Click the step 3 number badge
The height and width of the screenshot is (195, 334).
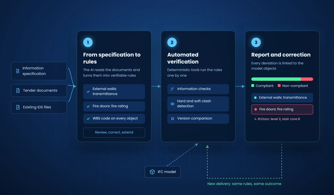256,43
